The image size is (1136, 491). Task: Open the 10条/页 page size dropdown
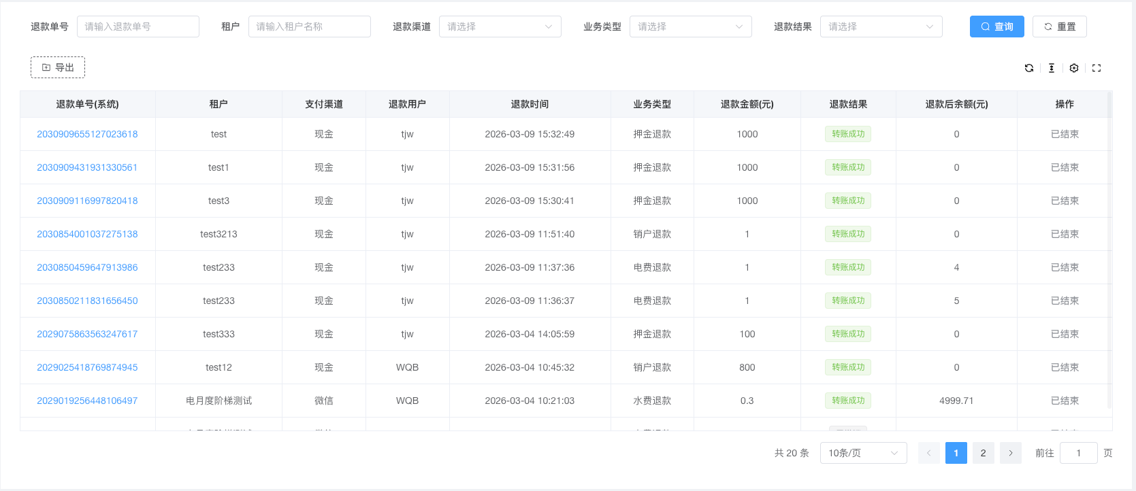pyautogui.click(x=864, y=453)
